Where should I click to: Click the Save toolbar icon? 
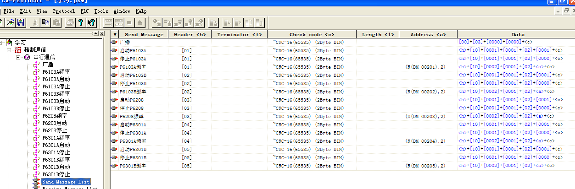tap(20, 22)
